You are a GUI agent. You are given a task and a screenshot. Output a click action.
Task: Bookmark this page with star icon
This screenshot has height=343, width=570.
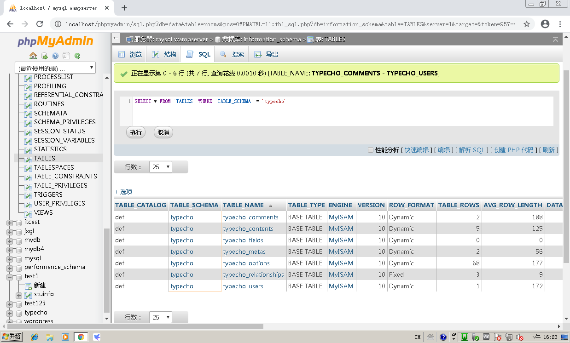pyautogui.click(x=527, y=24)
